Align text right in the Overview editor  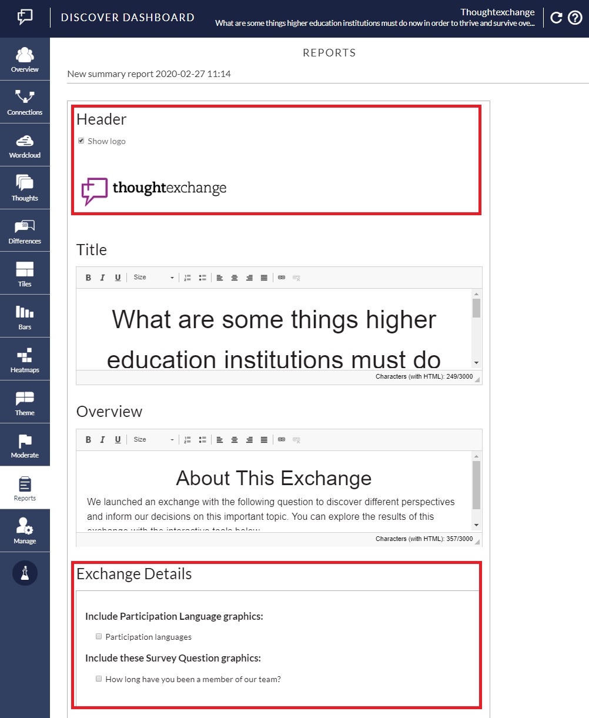click(x=249, y=440)
